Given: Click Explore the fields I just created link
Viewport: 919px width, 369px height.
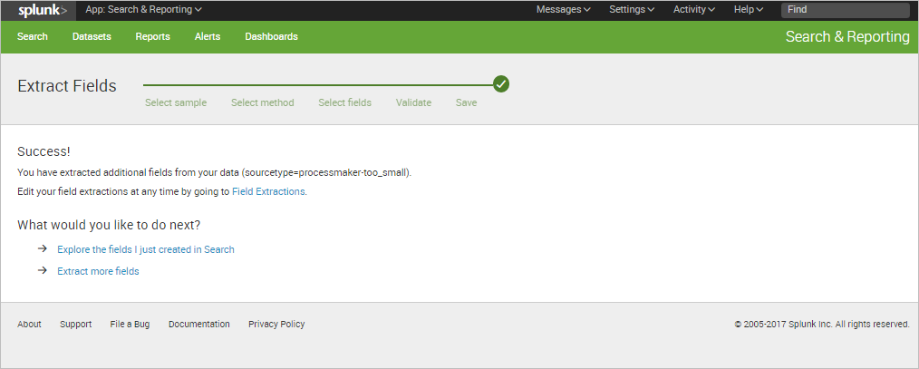Looking at the screenshot, I should pos(145,249).
